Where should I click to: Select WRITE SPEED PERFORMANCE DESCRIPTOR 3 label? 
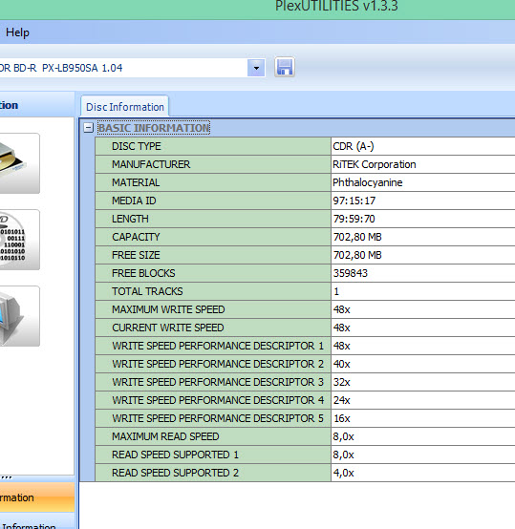pyautogui.click(x=218, y=382)
